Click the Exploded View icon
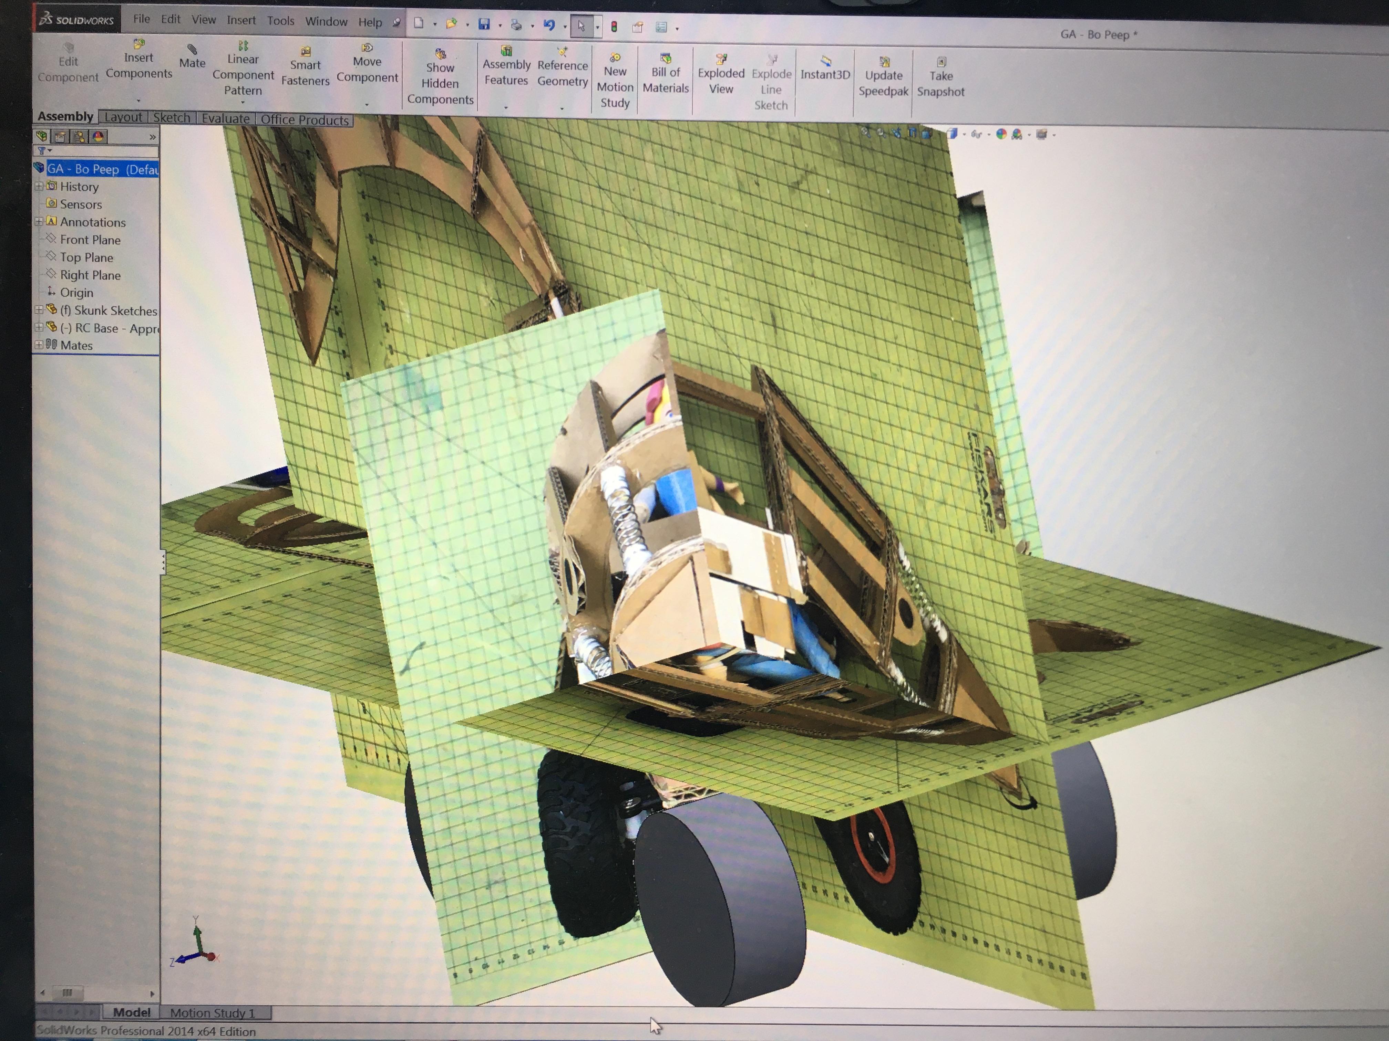The image size is (1389, 1041). [x=721, y=60]
